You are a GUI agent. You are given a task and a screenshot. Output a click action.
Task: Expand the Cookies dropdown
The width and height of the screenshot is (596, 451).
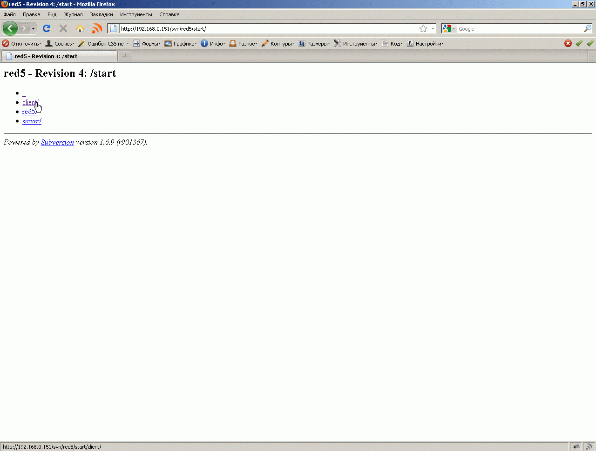(x=60, y=44)
